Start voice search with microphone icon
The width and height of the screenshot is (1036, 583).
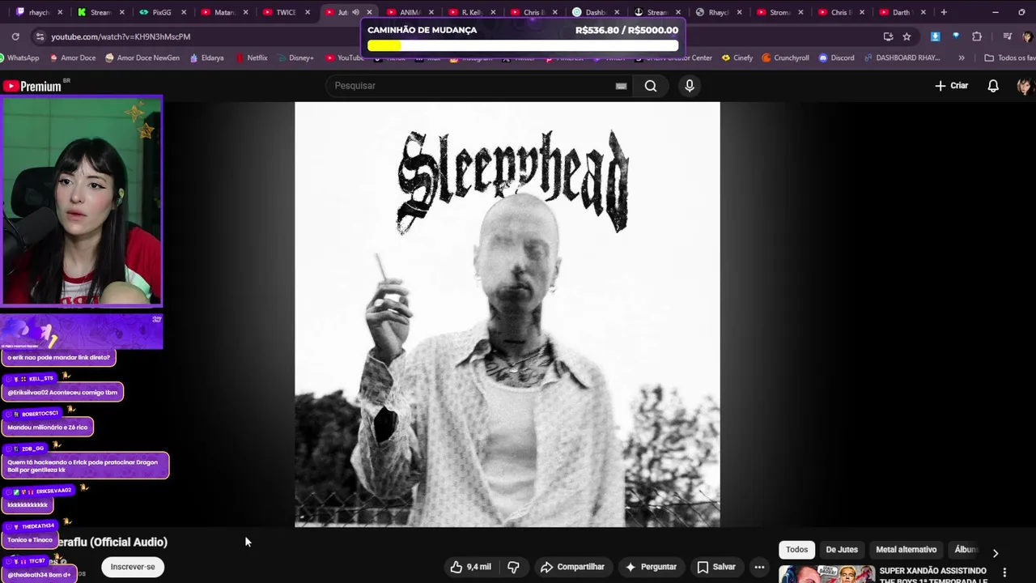pyautogui.click(x=690, y=86)
